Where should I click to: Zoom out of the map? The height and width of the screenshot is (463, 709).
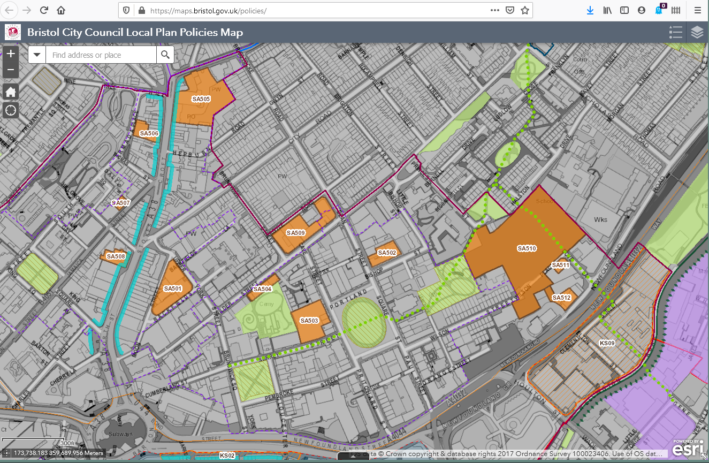(11, 71)
